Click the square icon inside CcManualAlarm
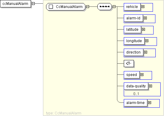 tap(51, 7)
